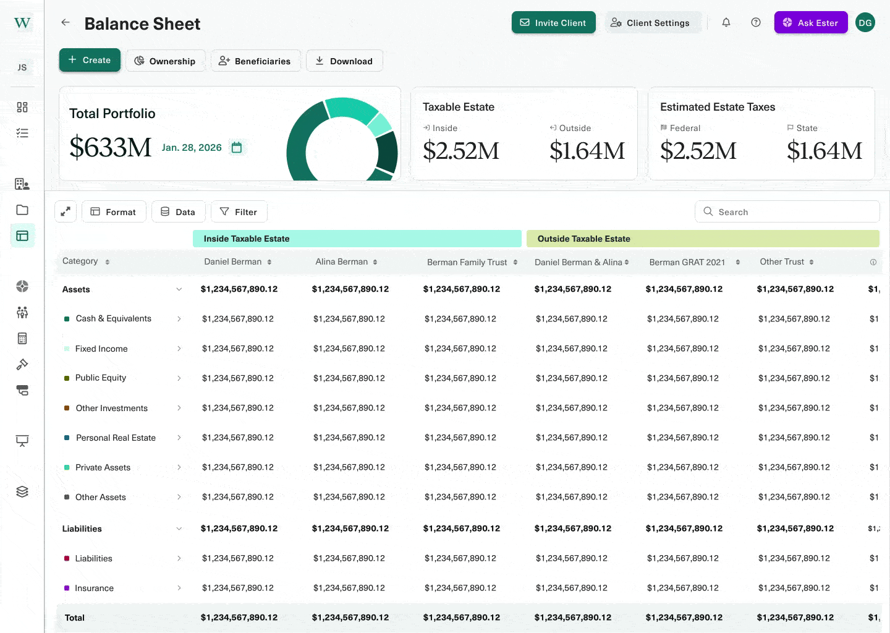This screenshot has height=633, width=890.
Task: Select the calculator icon in sidebar
Action: (22, 338)
